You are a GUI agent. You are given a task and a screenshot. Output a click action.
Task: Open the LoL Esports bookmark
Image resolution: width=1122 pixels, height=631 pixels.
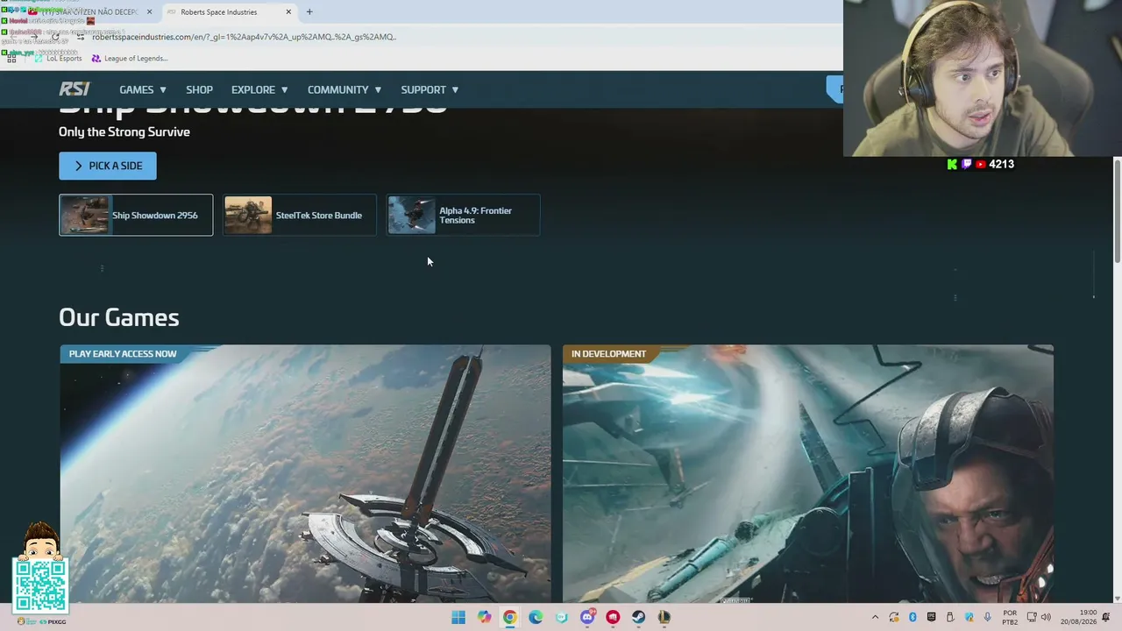pos(58,59)
